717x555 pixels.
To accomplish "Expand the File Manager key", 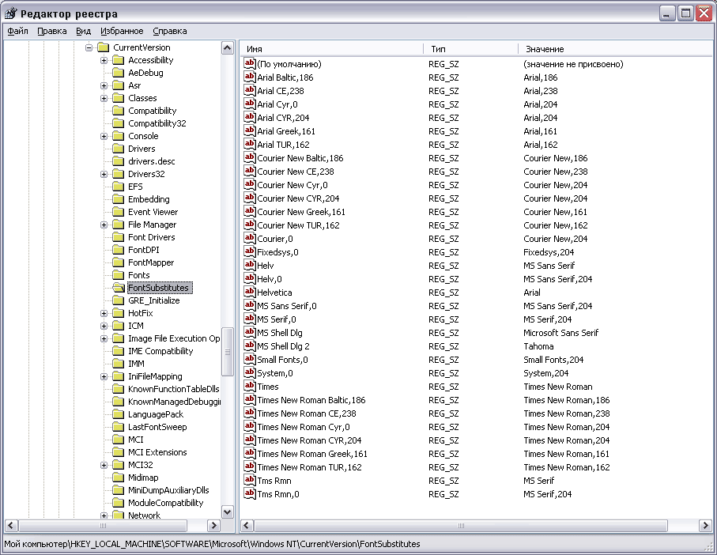I will point(104,225).
